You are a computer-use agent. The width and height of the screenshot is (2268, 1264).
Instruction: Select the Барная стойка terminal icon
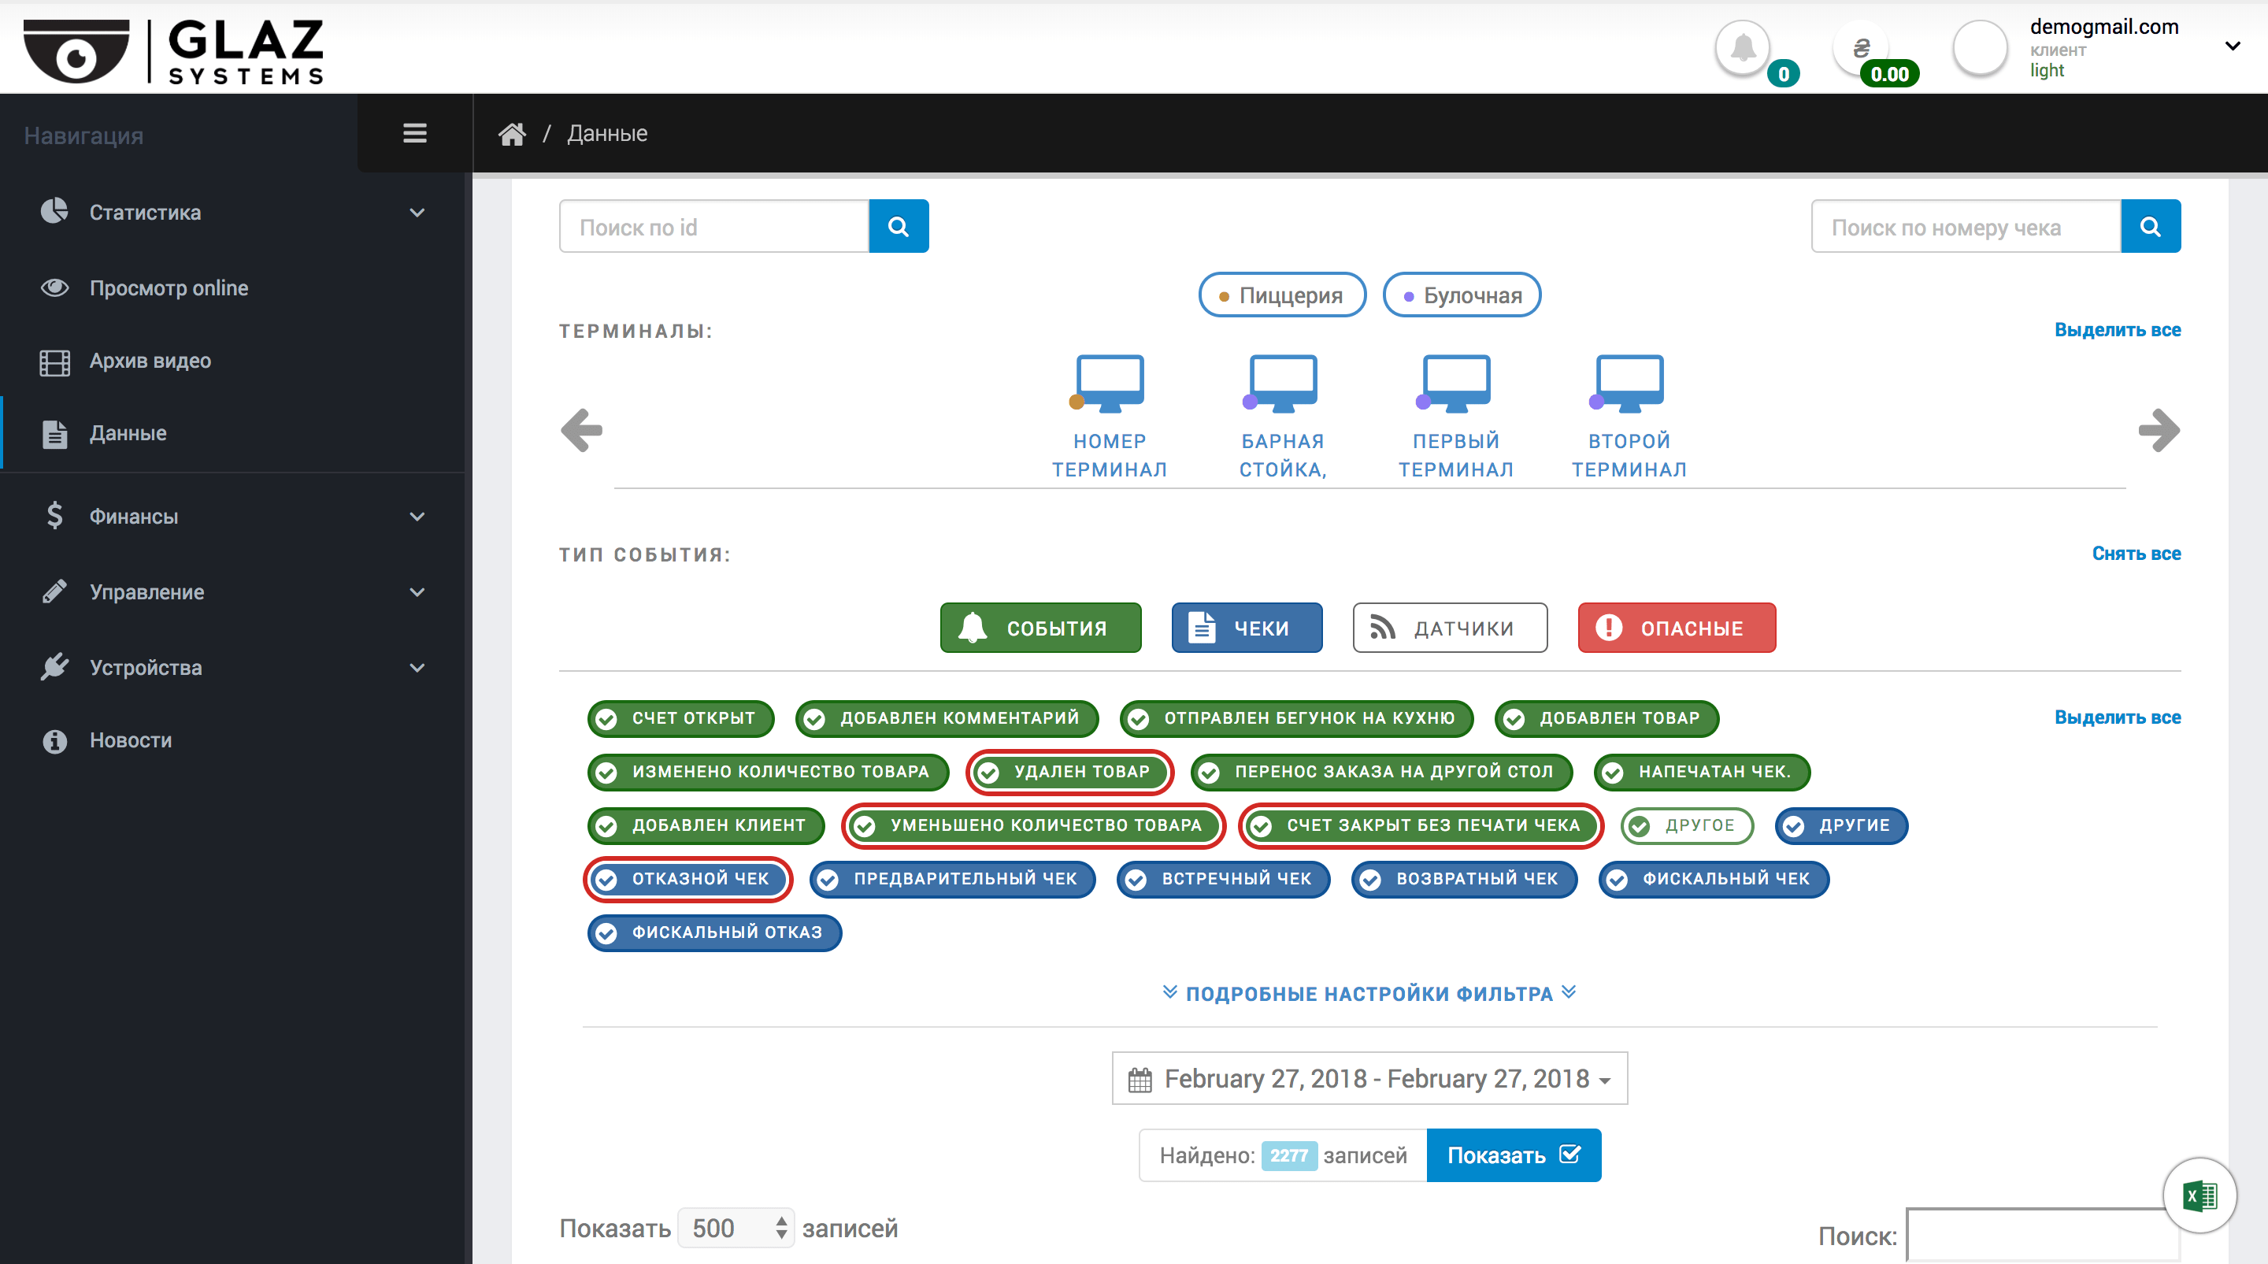[x=1282, y=384]
